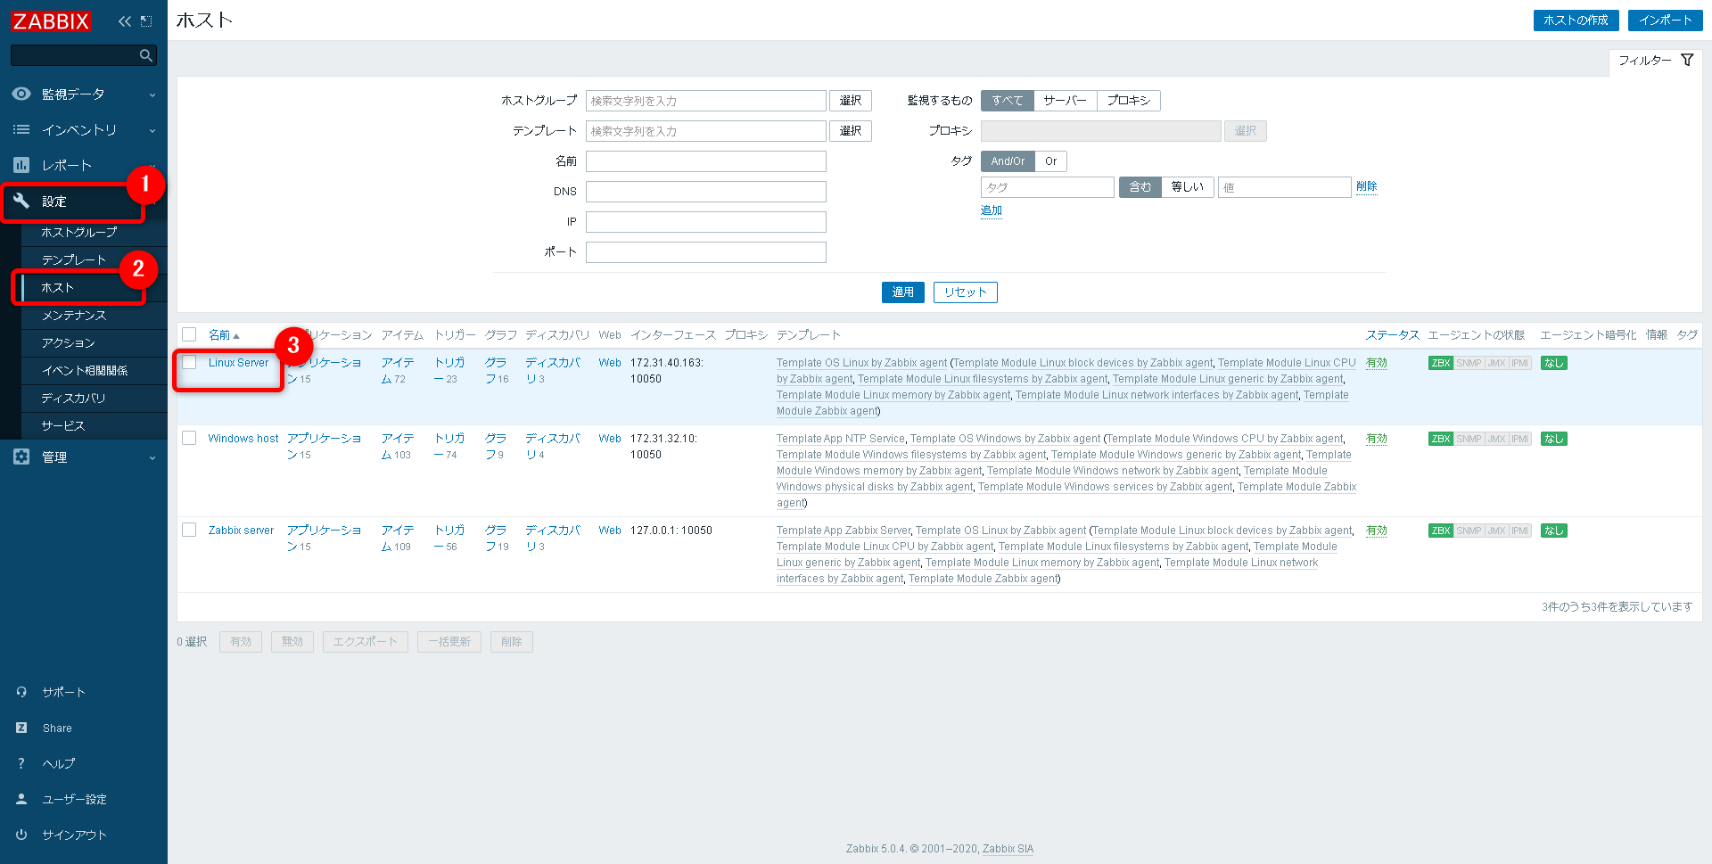Apply the filter with 適用

(x=902, y=292)
